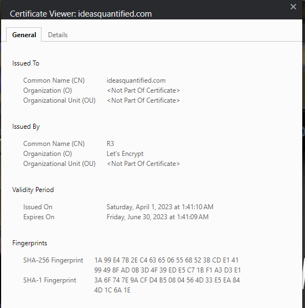Click the SHA-1 fingerprint first line
The image size is (305, 308).
tap(167, 280)
